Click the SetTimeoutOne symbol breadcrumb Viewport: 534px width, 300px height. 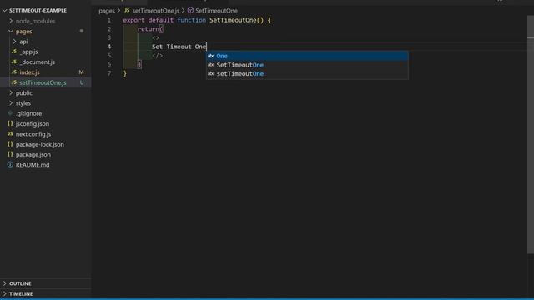(x=216, y=11)
